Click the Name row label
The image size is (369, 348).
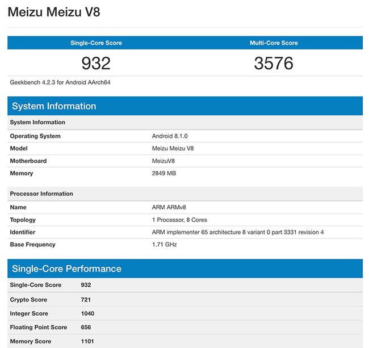18,207
